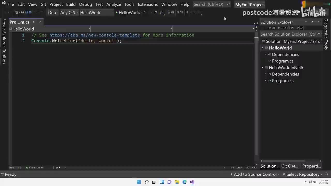Select the Program.cs editor tab
Screen dimensions: 331x186
(x=20, y=22)
